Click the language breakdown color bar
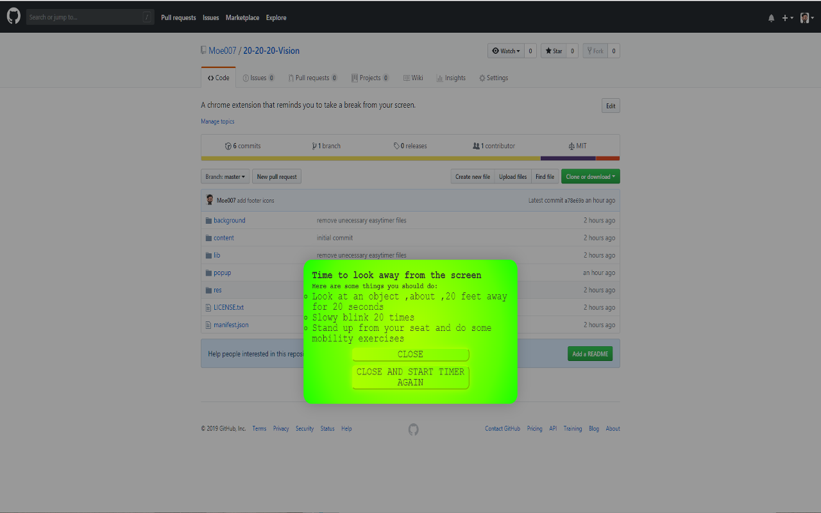The image size is (821, 513). pyautogui.click(x=410, y=158)
